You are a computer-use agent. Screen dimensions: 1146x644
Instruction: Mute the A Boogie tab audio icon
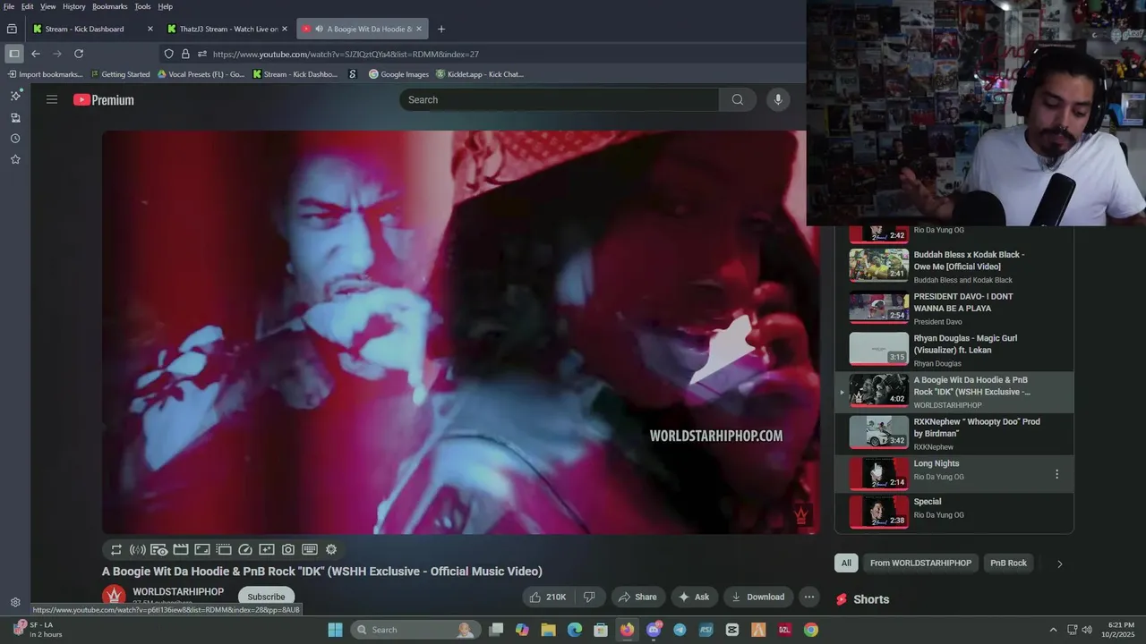coord(319,29)
